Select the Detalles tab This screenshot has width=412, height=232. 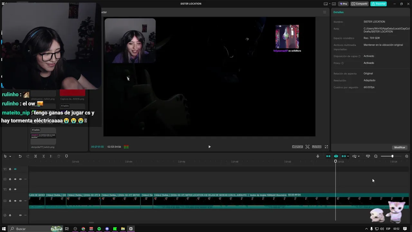[338, 12]
